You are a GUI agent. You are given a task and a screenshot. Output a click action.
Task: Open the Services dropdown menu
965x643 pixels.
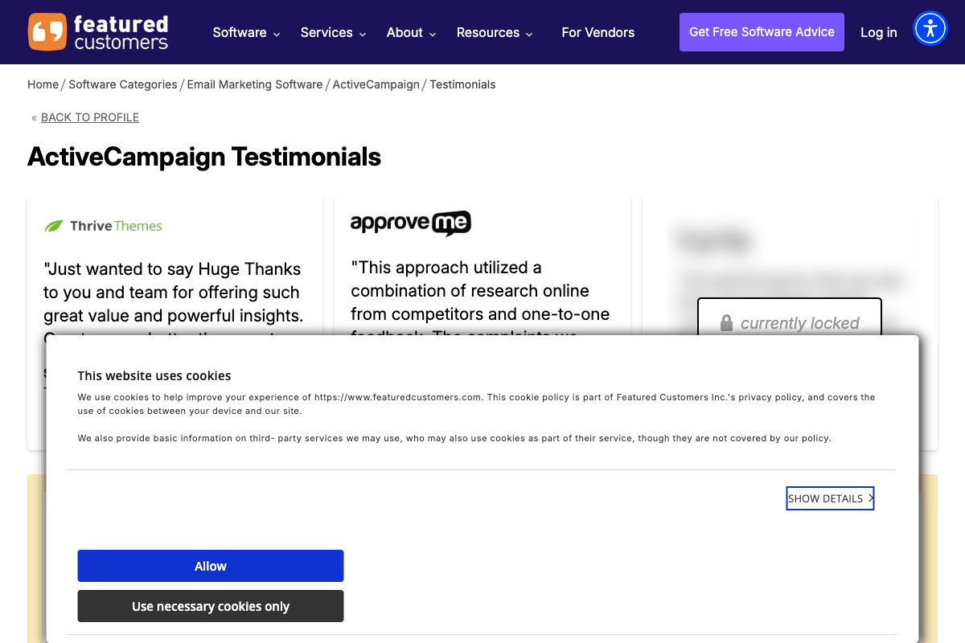point(333,32)
